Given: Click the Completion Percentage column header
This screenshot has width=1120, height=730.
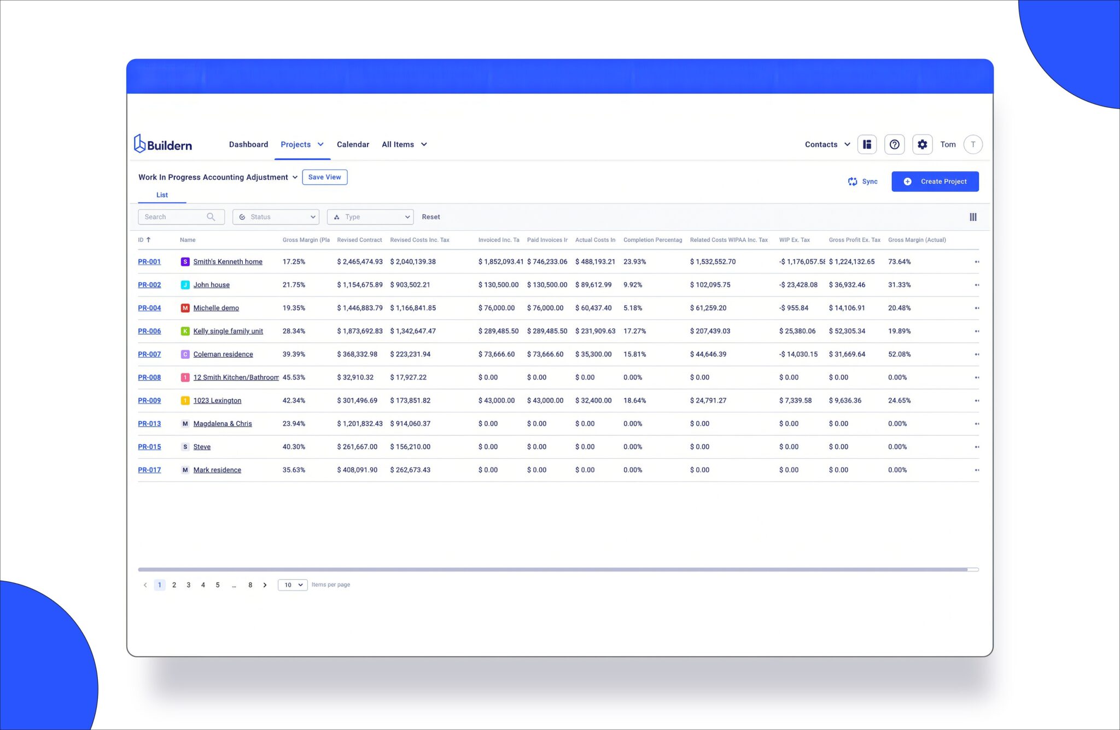Looking at the screenshot, I should pyautogui.click(x=652, y=240).
